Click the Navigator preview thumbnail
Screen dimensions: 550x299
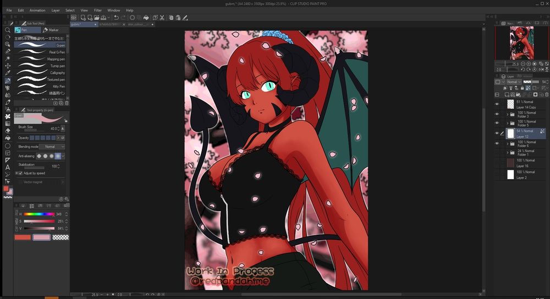pyautogui.click(x=521, y=43)
